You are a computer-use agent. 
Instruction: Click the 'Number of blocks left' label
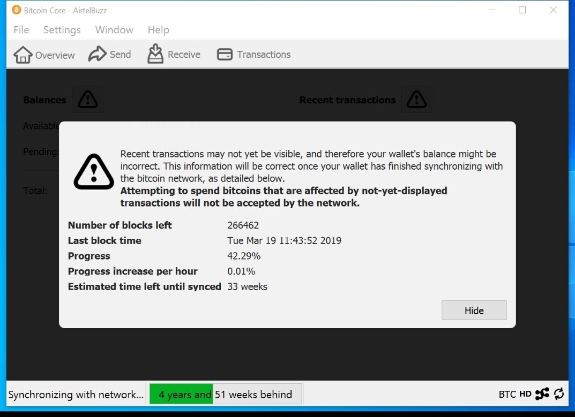coord(120,225)
